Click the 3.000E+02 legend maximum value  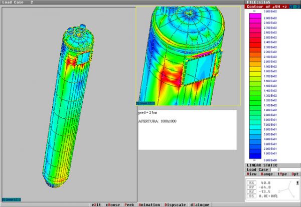(270, 12)
